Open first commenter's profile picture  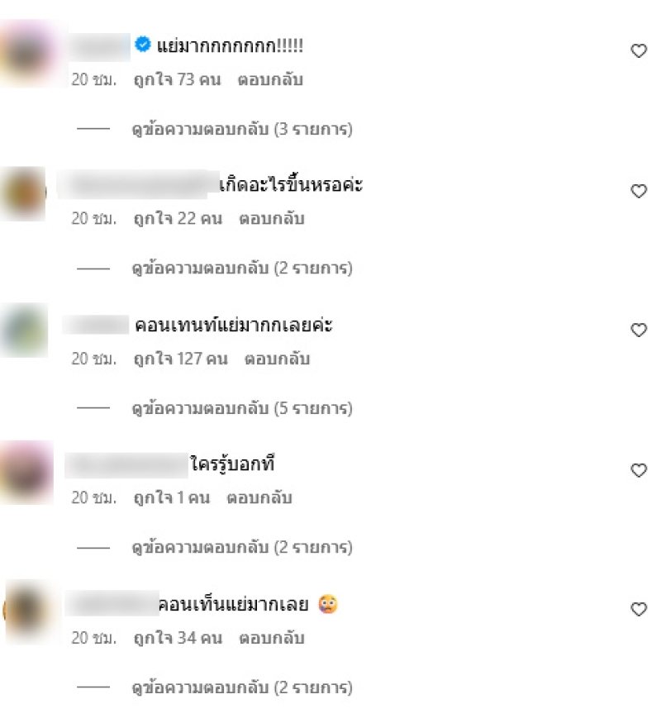28,54
